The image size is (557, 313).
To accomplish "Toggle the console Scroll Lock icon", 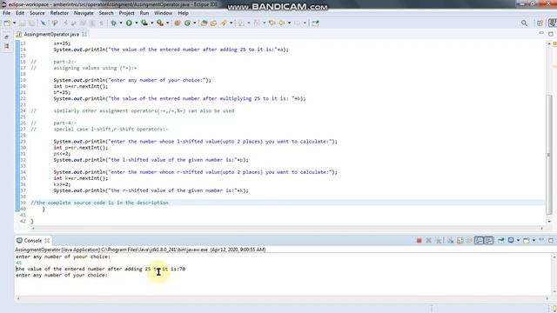I will (460, 241).
